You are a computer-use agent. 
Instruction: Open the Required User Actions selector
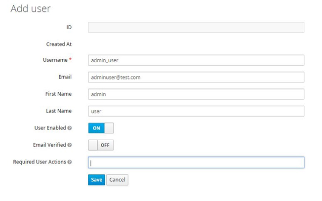coord(196,162)
